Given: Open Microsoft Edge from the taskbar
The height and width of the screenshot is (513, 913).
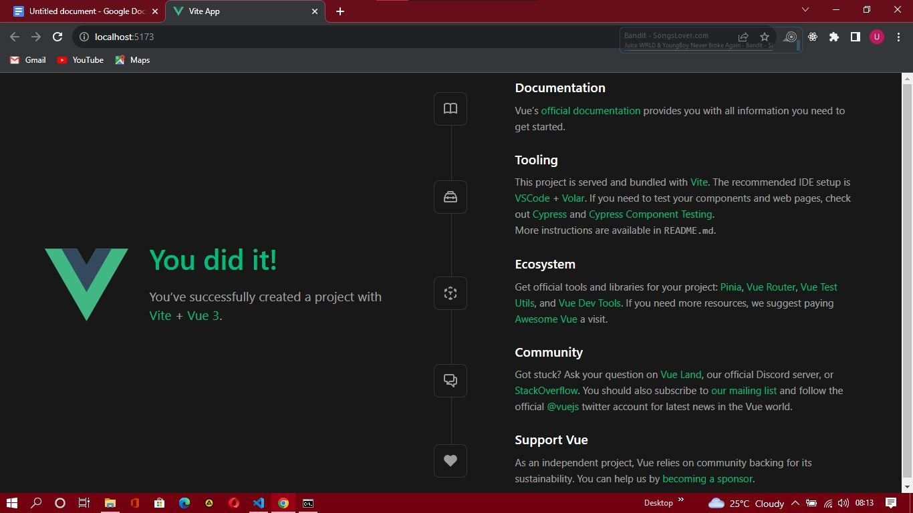Looking at the screenshot, I should coord(184,503).
